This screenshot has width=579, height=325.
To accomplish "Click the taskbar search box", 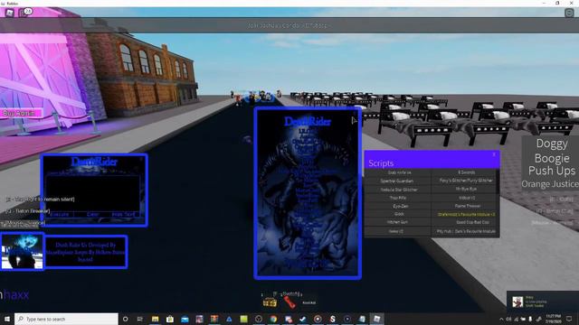I will 66,319.
